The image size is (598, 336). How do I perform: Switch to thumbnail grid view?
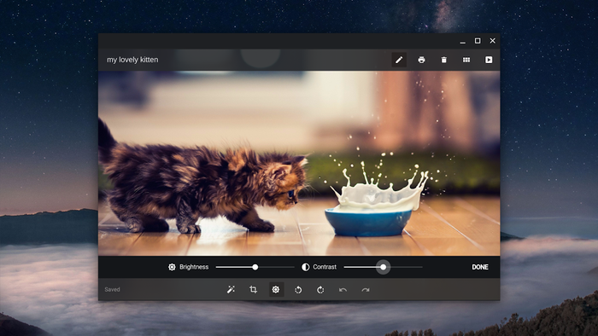pyautogui.click(x=466, y=60)
